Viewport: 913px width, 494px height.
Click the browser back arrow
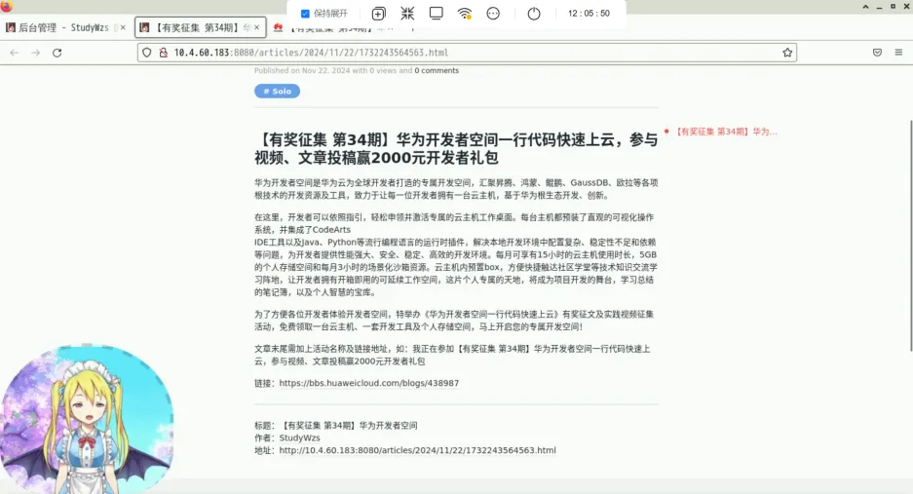15,53
